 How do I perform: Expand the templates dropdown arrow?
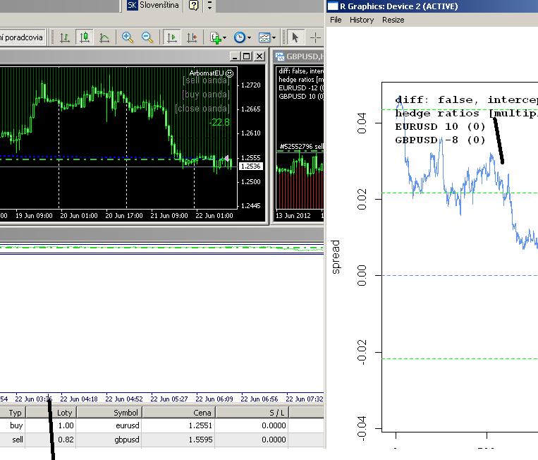[274, 37]
